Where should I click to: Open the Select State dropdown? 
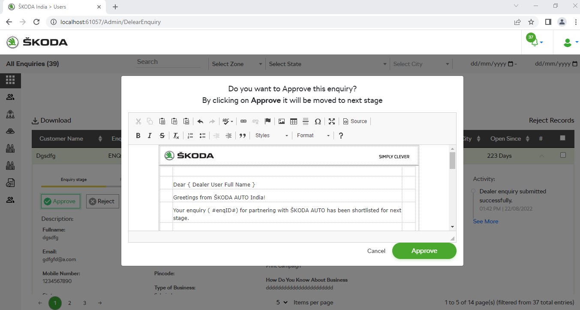[328, 64]
